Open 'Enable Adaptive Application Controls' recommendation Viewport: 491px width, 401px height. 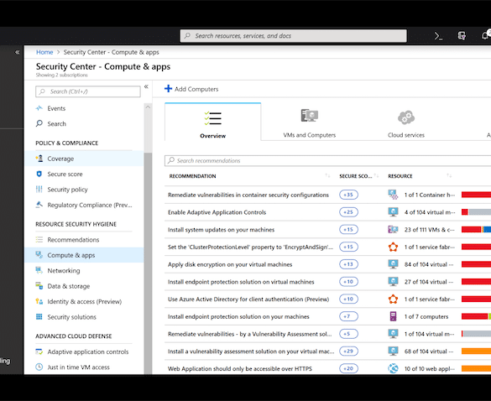click(x=217, y=212)
